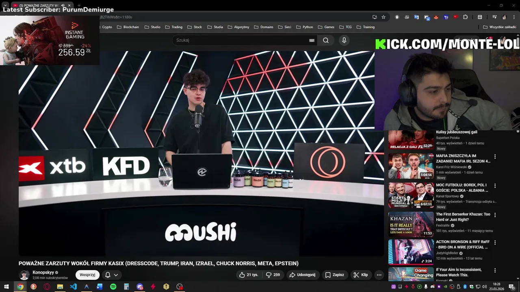Open Visual Studio Code from taskbar
The image size is (520, 292).
coord(73,287)
